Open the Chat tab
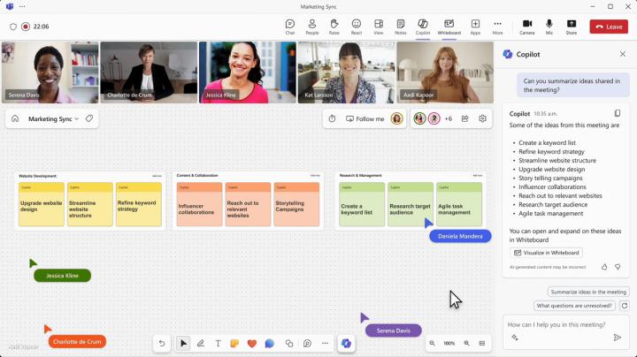Screen dimensions: 637x357 (290, 26)
